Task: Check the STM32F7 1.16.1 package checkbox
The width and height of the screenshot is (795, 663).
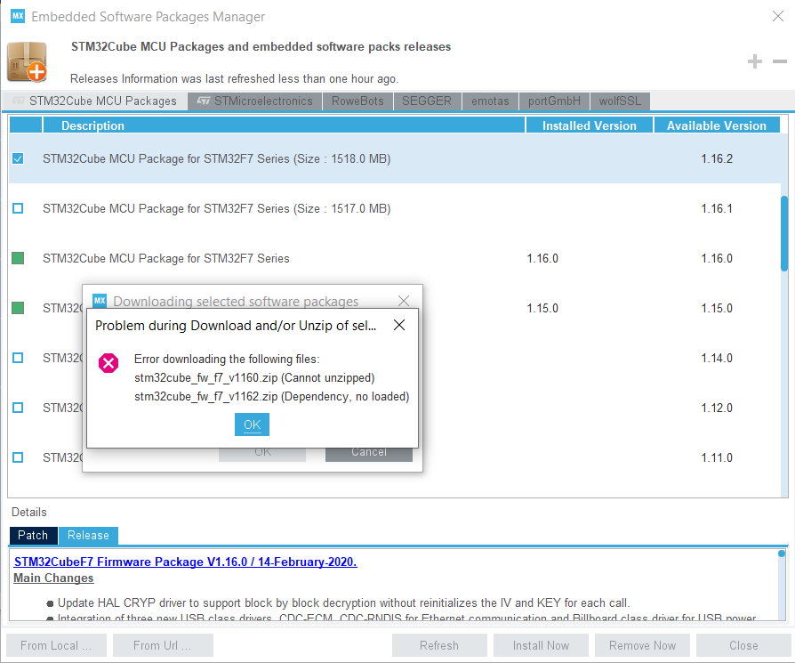Action: click(x=18, y=208)
